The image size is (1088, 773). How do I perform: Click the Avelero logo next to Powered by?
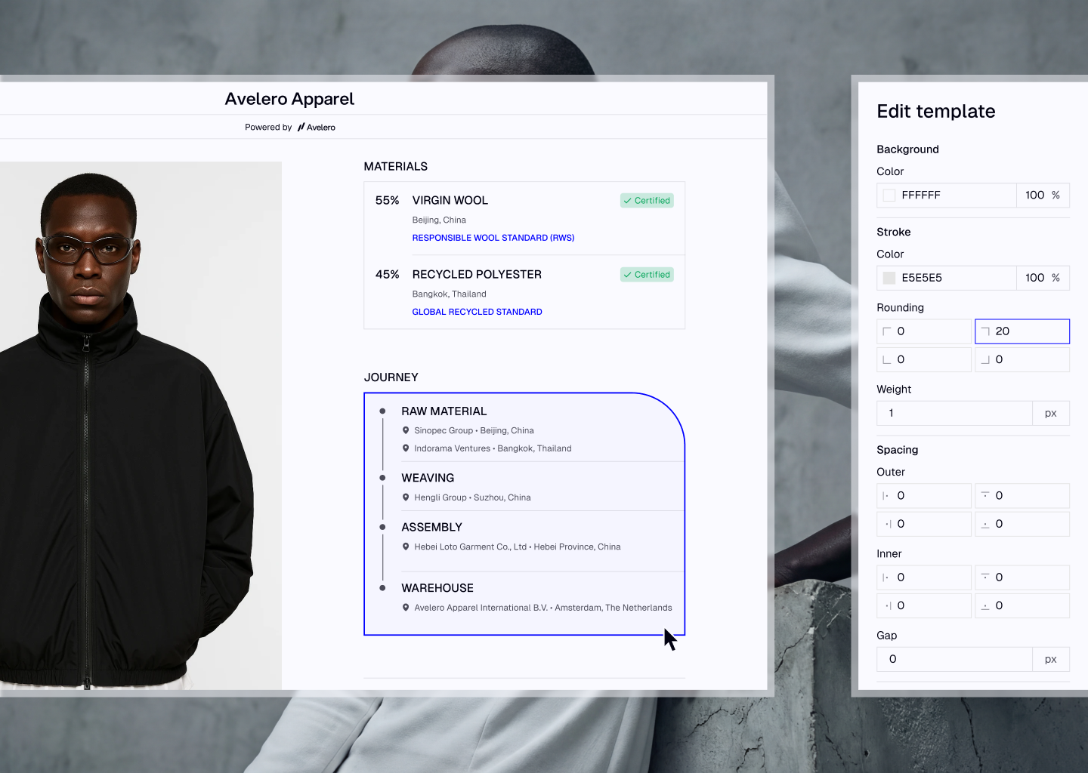[317, 128]
